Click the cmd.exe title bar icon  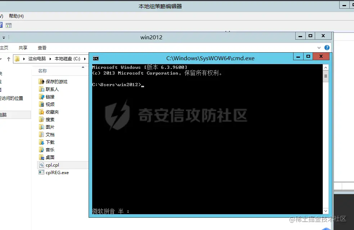coord(96,58)
